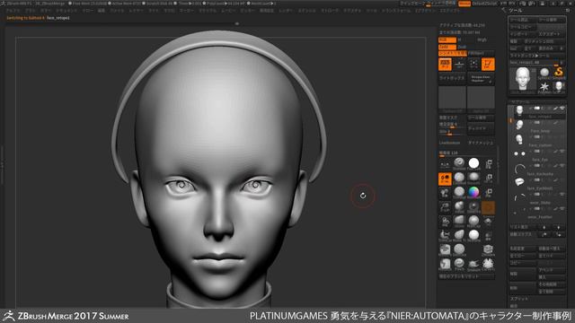The image size is (575, 323).
Task: Switch to Zsub mode
Action: pyautogui.click(x=462, y=47)
